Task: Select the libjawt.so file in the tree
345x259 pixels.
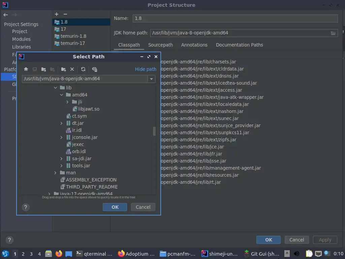Action: [89, 109]
